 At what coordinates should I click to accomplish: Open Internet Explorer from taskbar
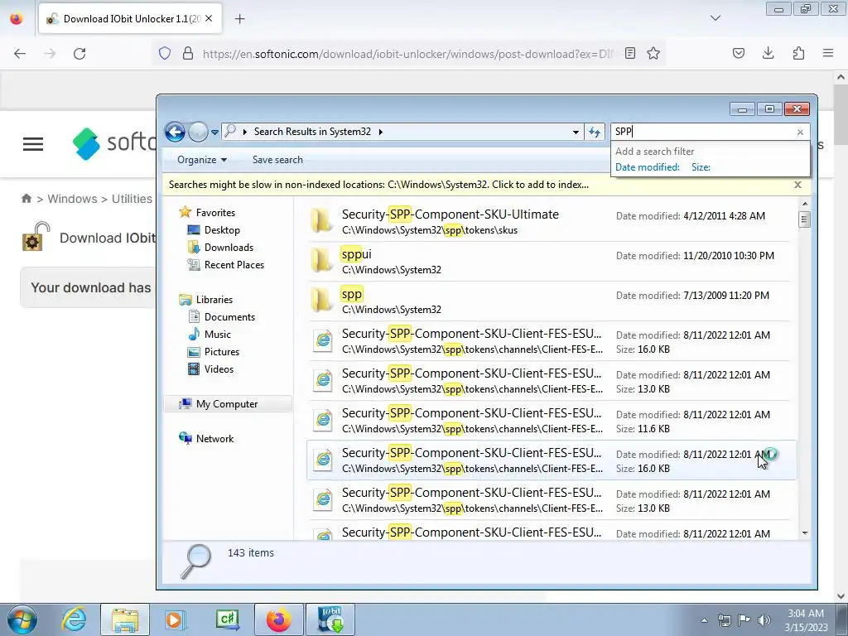(74, 619)
